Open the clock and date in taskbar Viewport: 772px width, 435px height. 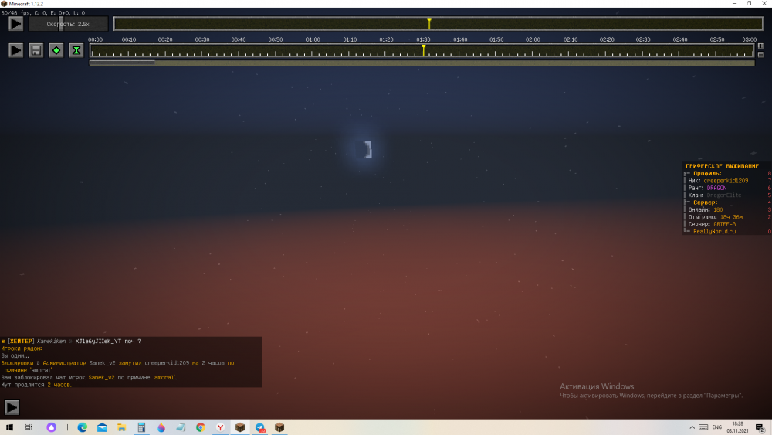737,427
